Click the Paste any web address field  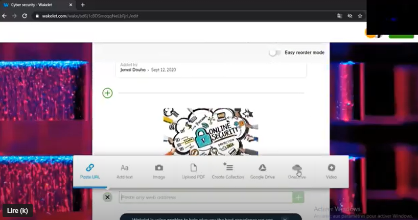click(x=205, y=198)
